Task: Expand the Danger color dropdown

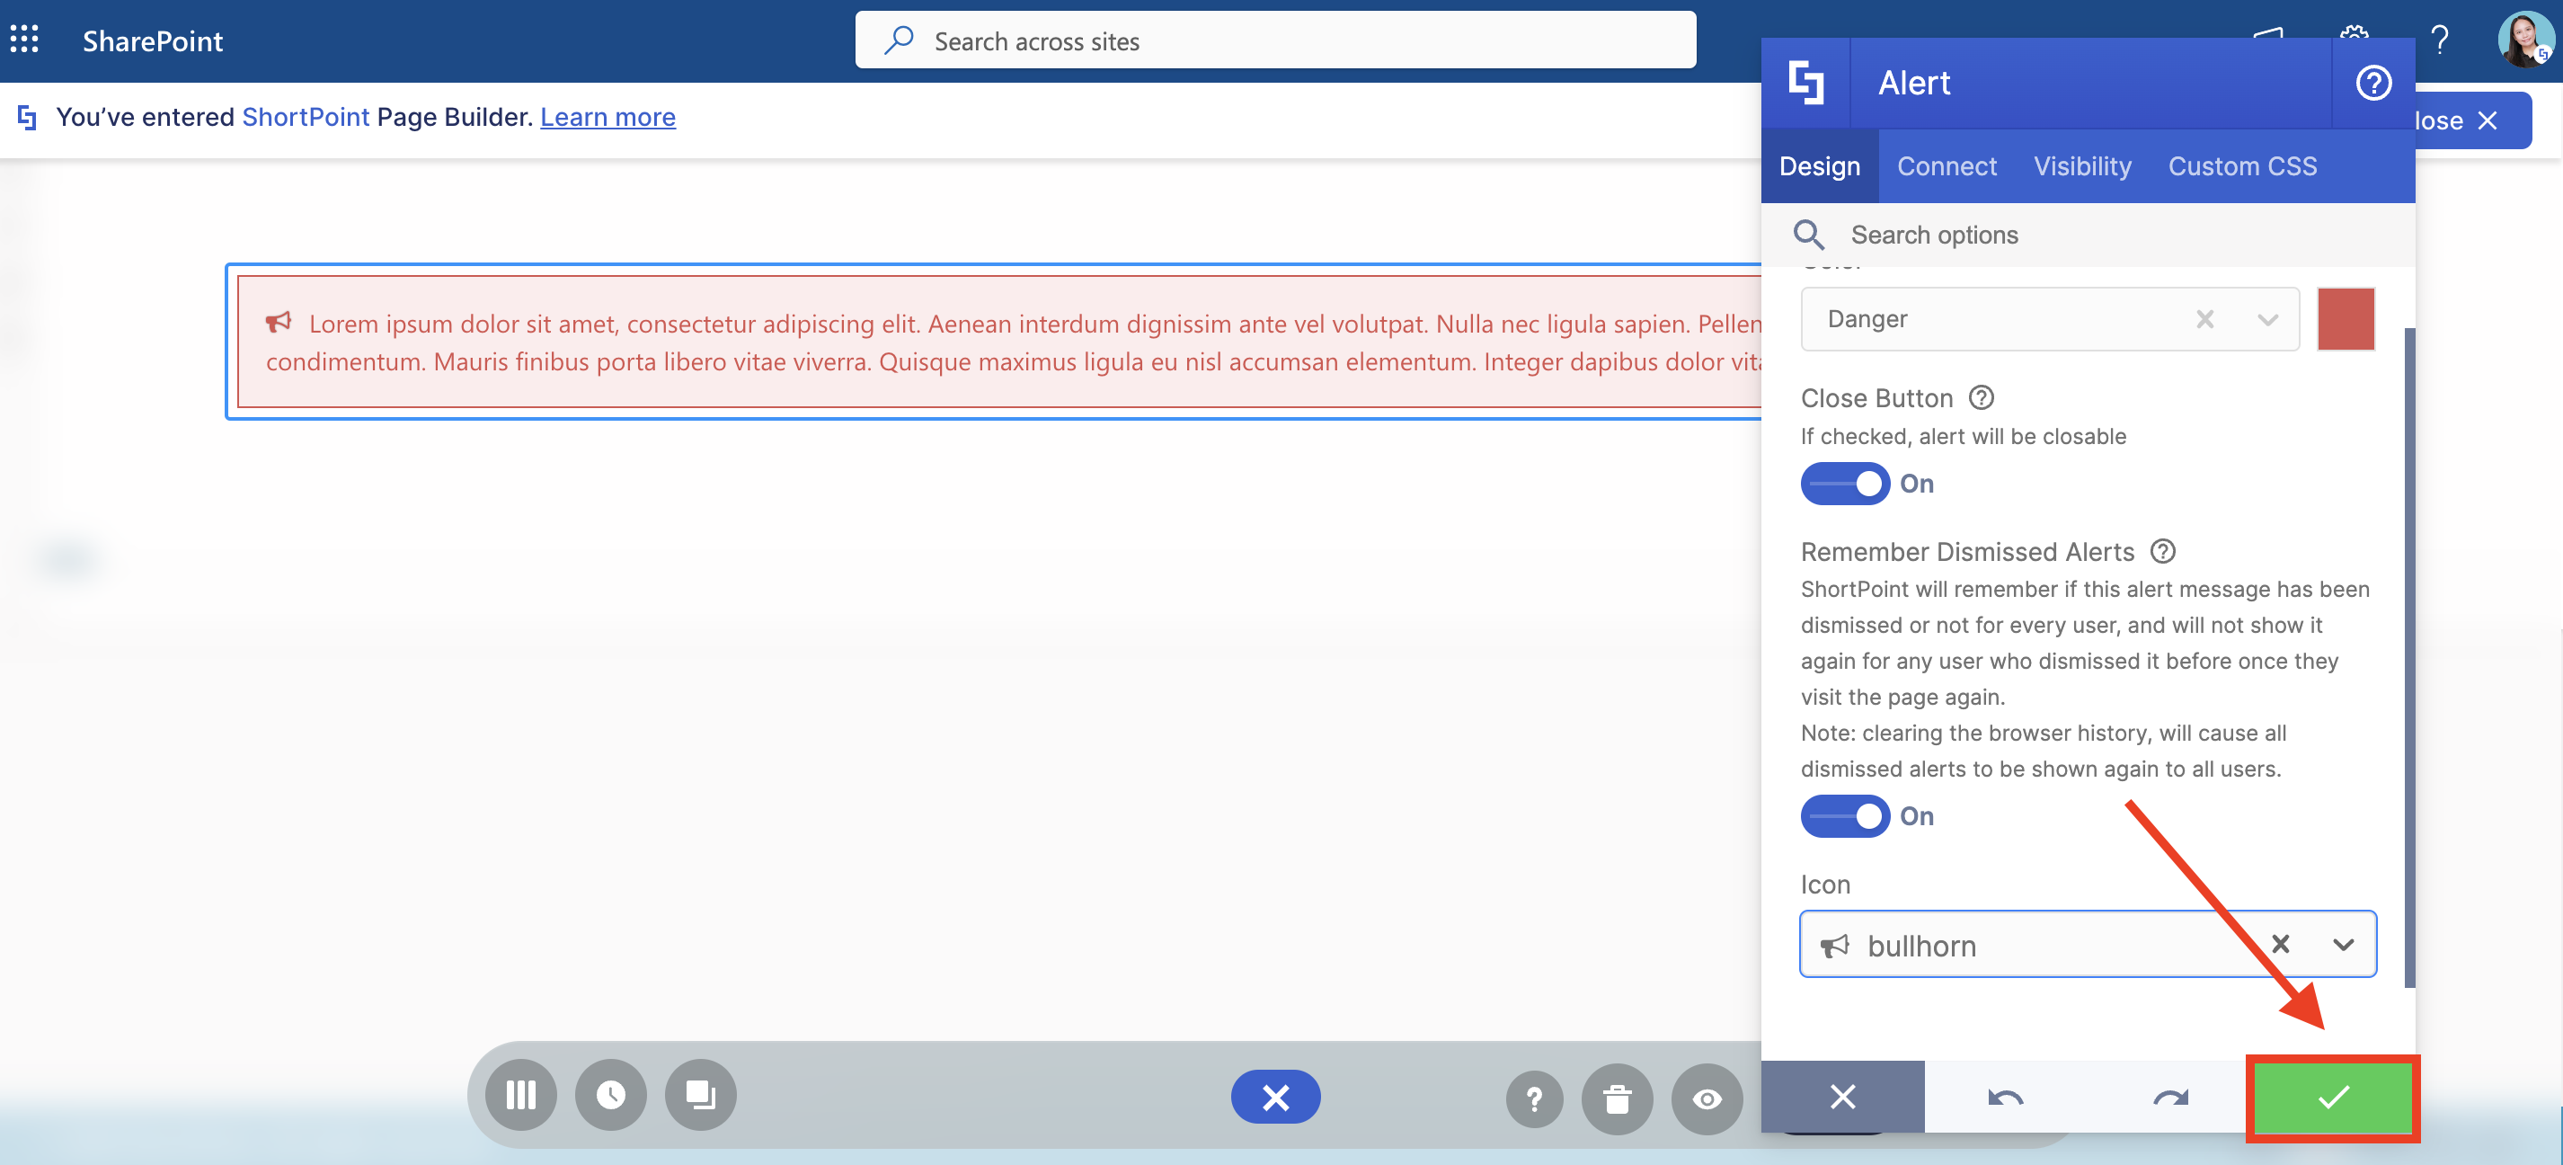Action: click(x=2267, y=319)
